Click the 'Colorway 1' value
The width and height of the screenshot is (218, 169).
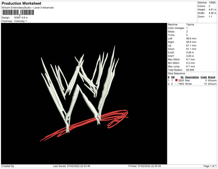[20, 21]
